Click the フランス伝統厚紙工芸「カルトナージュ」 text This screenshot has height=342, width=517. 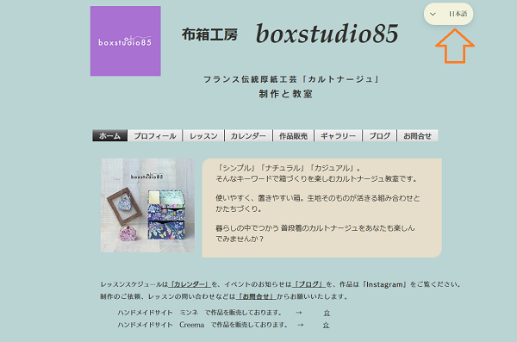pos(291,79)
